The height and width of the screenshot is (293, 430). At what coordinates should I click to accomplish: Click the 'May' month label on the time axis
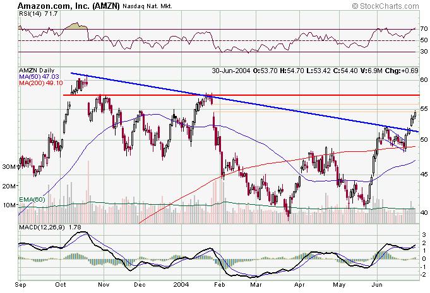point(339,285)
